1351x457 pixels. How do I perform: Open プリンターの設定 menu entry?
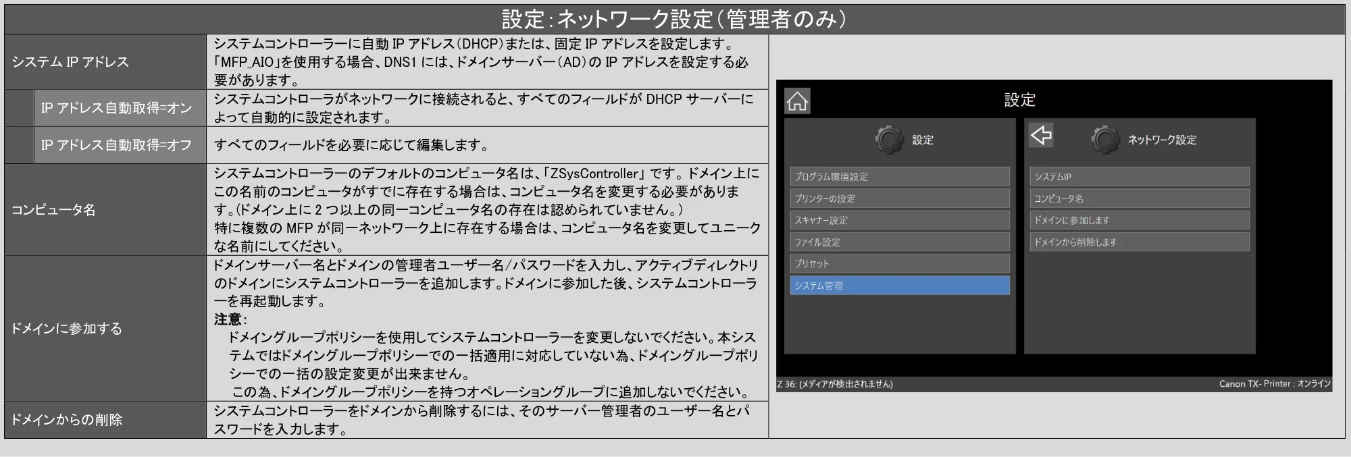click(900, 198)
